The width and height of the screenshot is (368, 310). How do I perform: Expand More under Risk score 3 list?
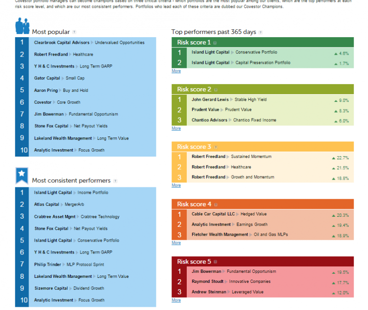(x=176, y=186)
